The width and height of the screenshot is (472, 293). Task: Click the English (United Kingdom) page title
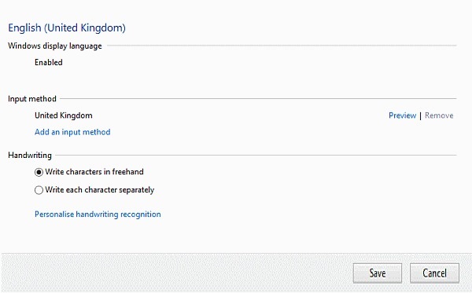point(67,27)
